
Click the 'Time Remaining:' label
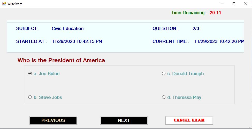(188, 13)
